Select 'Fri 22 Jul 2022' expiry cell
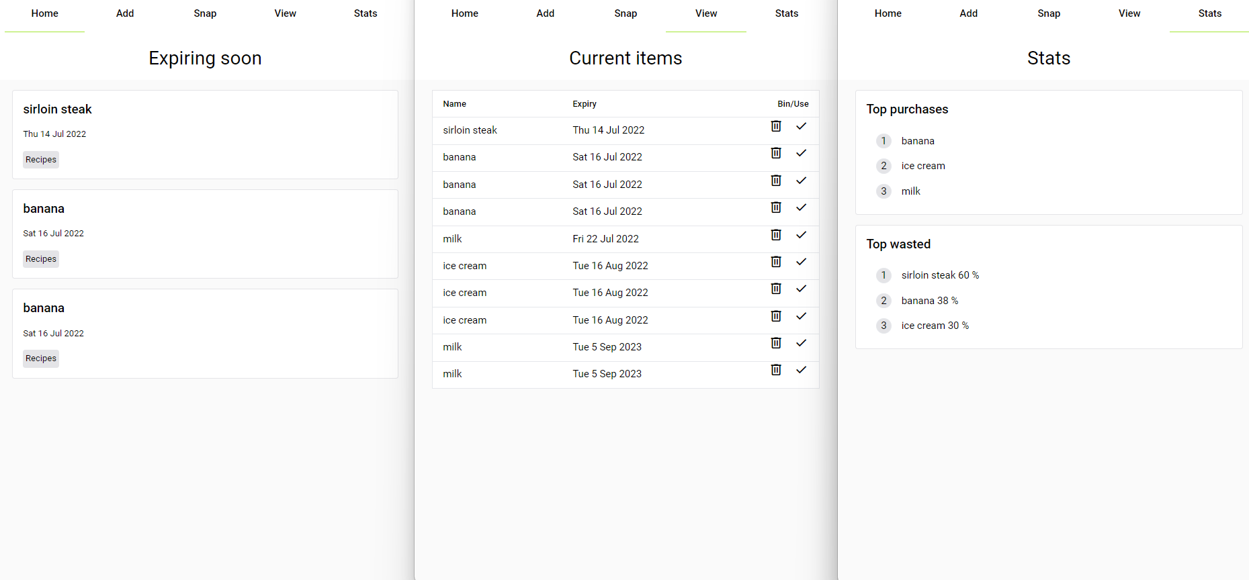 (606, 239)
